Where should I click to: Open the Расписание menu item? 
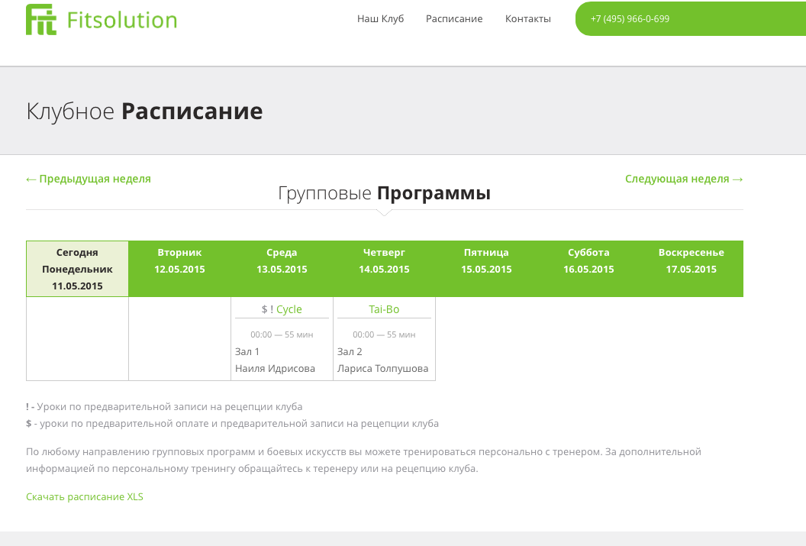pos(454,19)
